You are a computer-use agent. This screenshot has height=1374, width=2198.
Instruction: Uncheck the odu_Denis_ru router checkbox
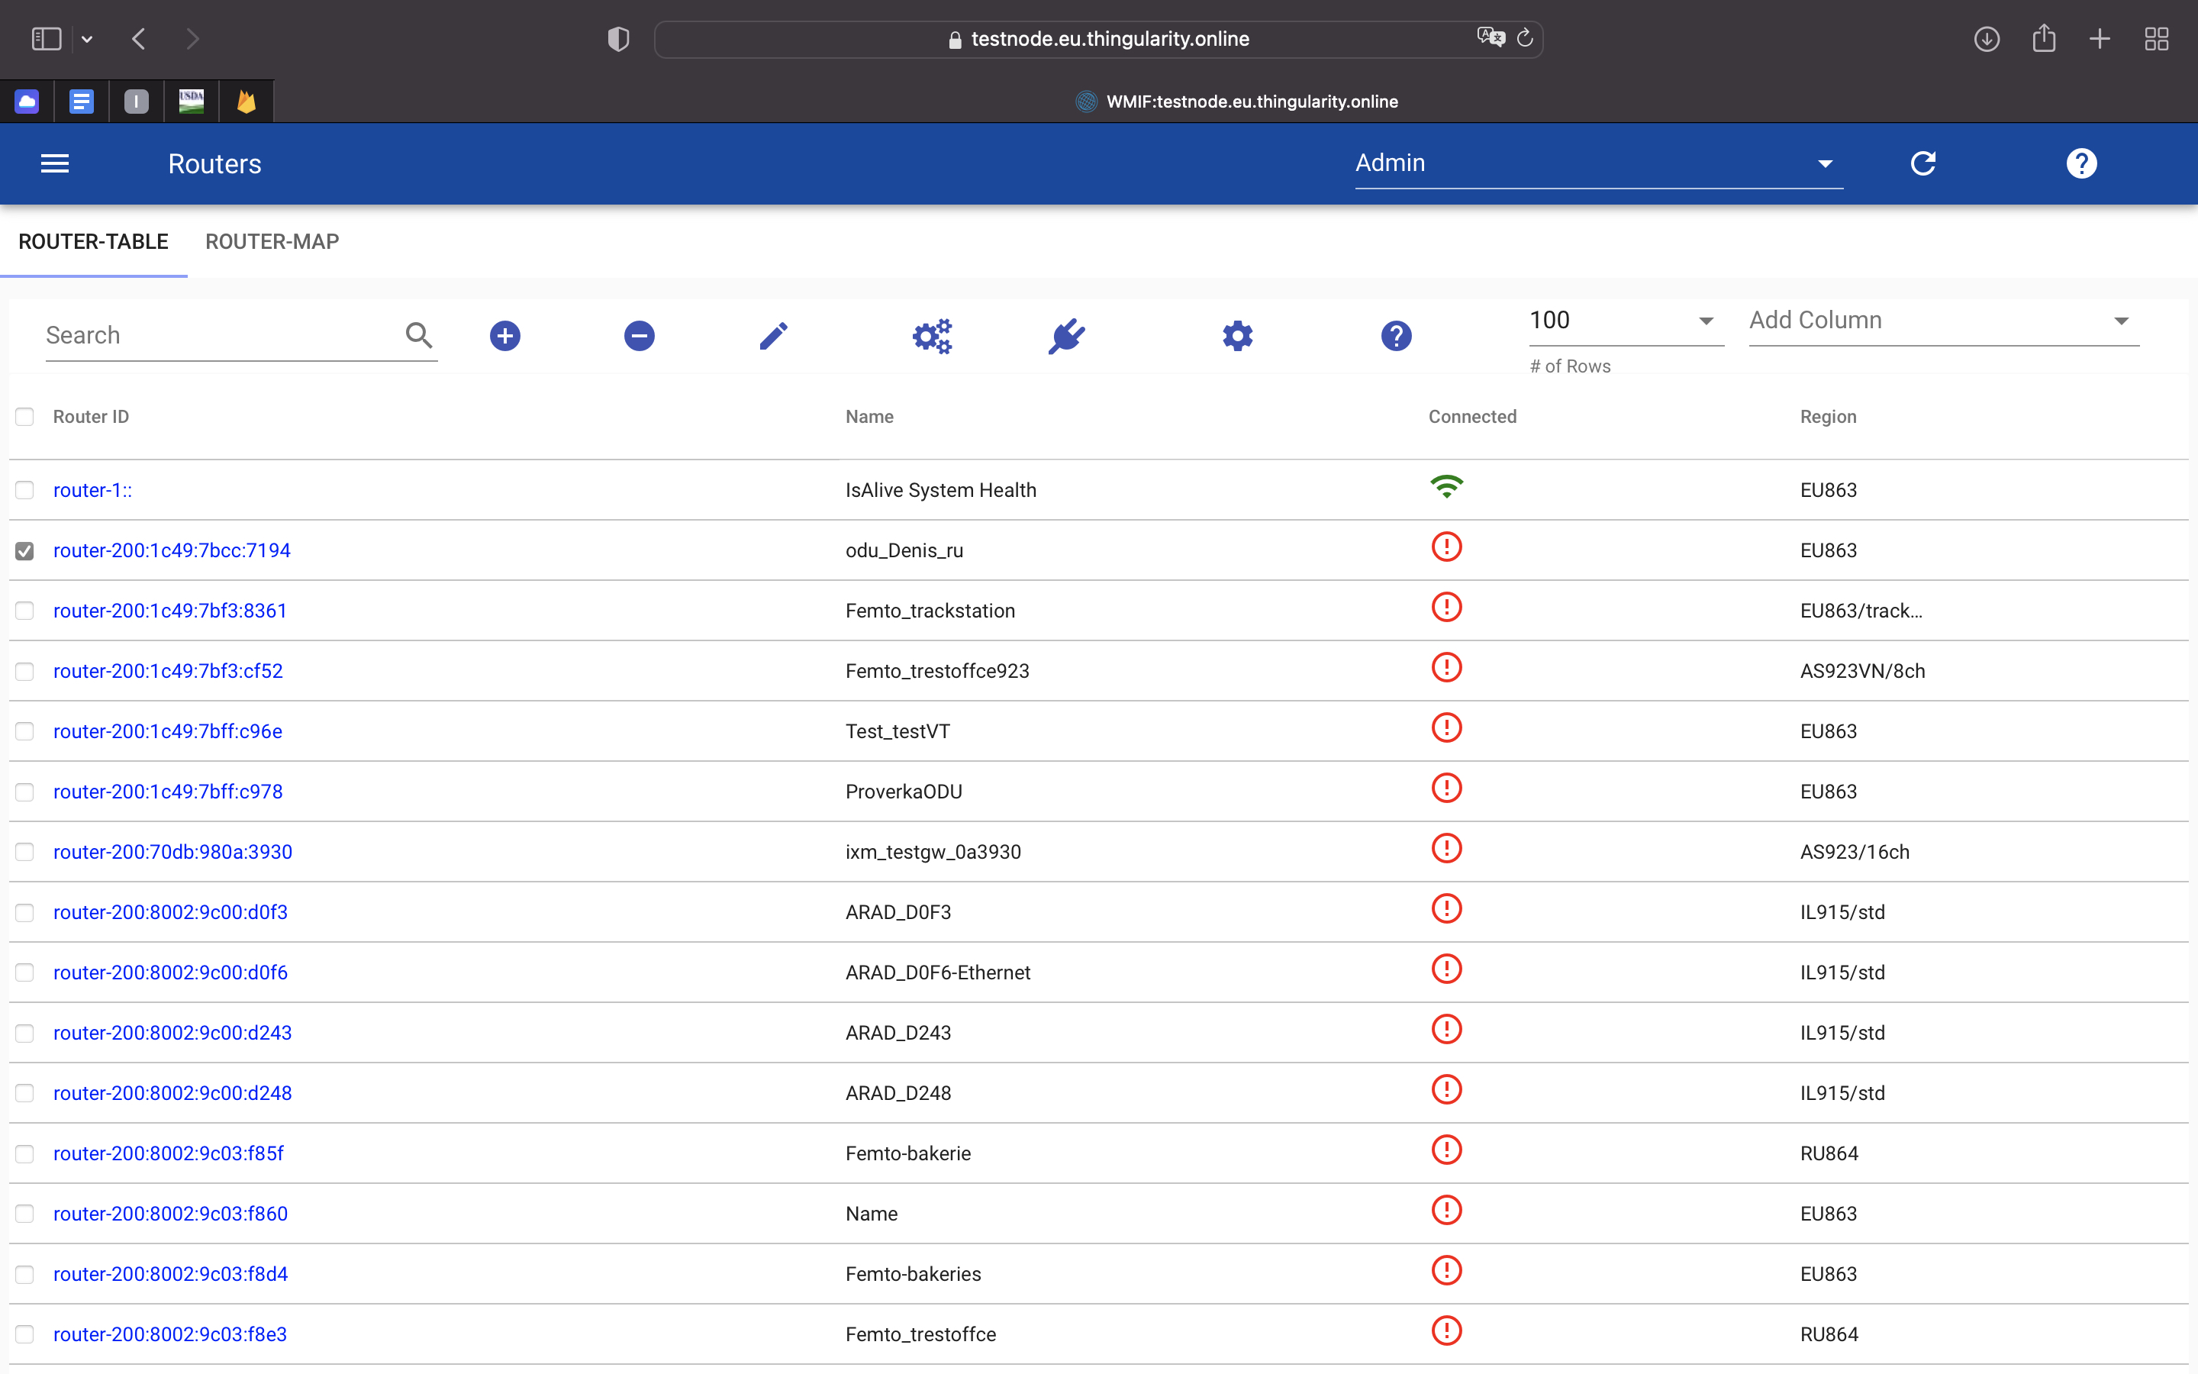pyautogui.click(x=24, y=550)
